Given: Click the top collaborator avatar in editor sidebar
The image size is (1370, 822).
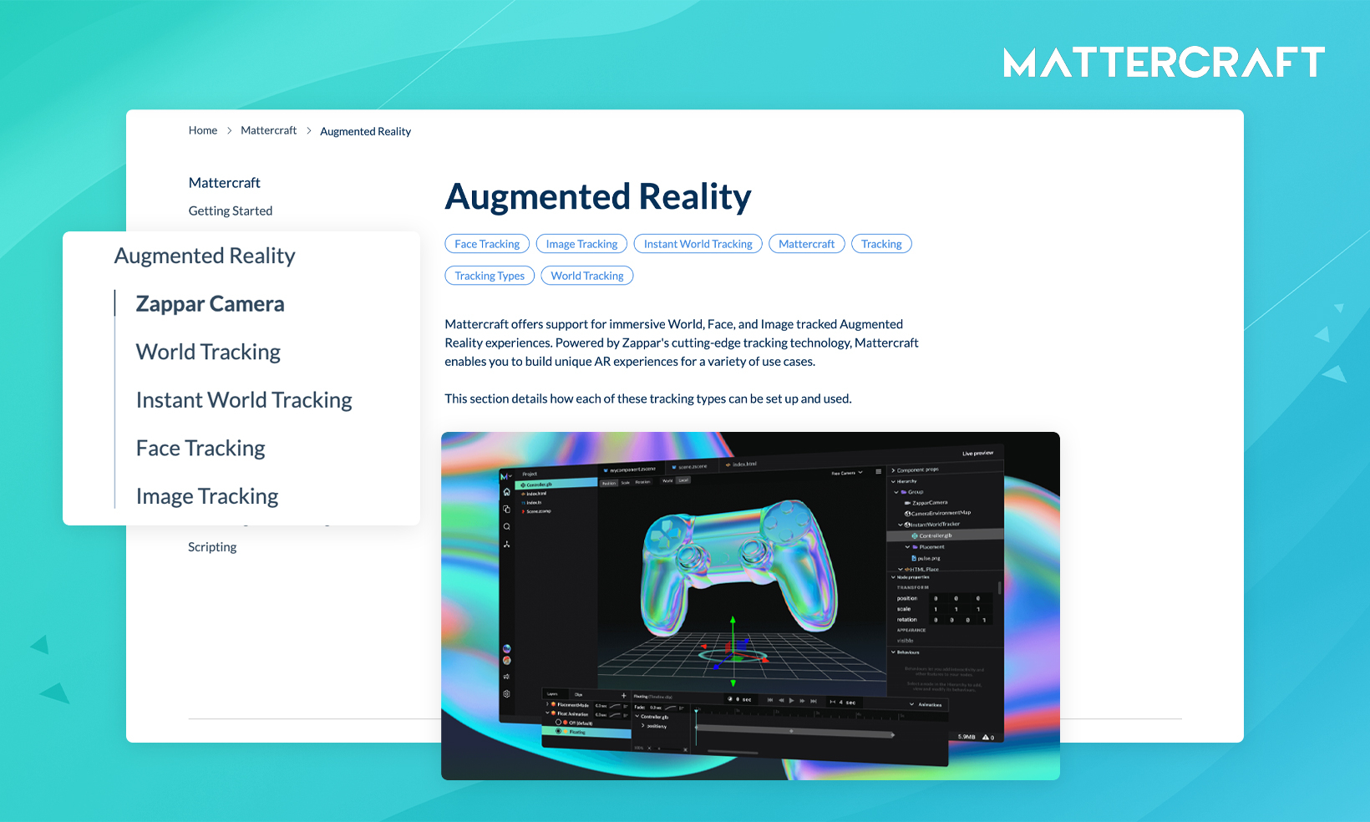Looking at the screenshot, I should 506,649.
